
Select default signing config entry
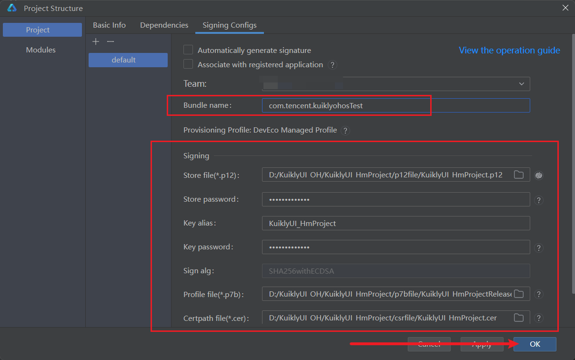coord(128,60)
